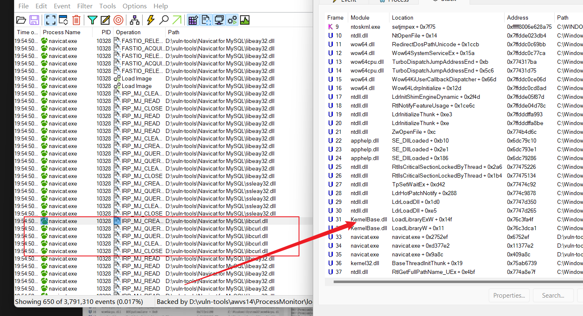This screenshot has height=316, width=583.
Task: Select the 'kernel32.dll' module cell
Action: pyautogui.click(x=365, y=263)
